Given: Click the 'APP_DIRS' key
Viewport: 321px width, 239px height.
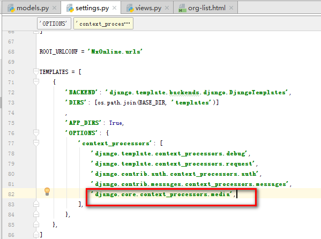Looking at the screenshot, I should (x=83, y=123).
